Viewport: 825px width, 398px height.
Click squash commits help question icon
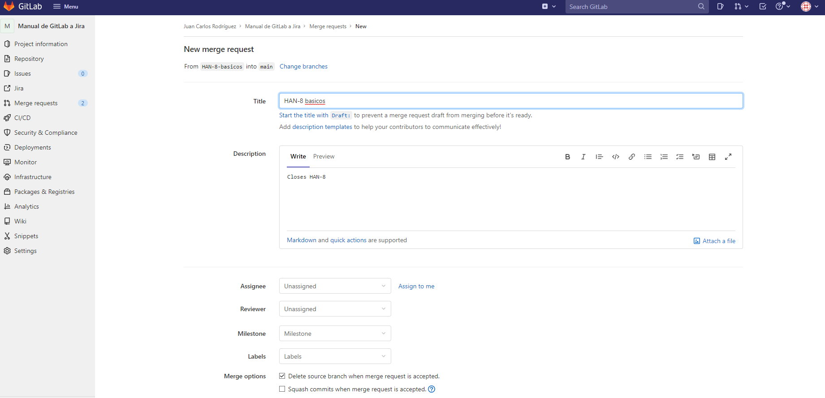(x=432, y=389)
